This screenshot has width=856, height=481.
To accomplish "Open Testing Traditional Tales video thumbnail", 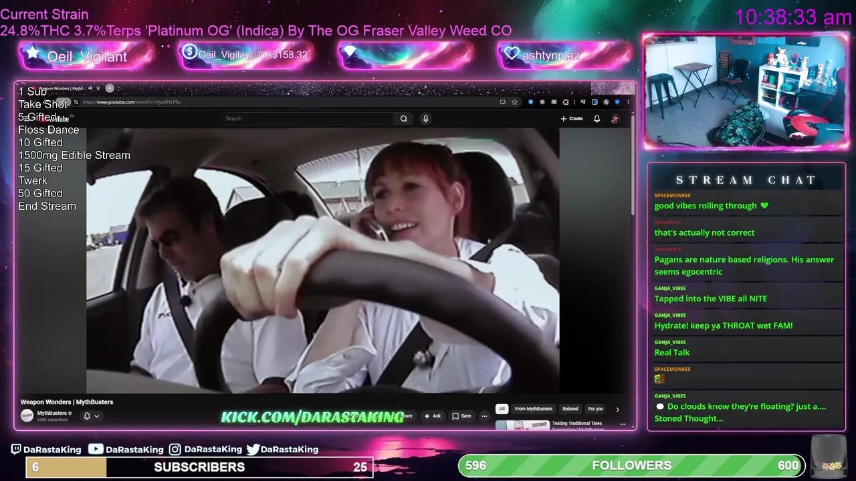I will [522, 425].
